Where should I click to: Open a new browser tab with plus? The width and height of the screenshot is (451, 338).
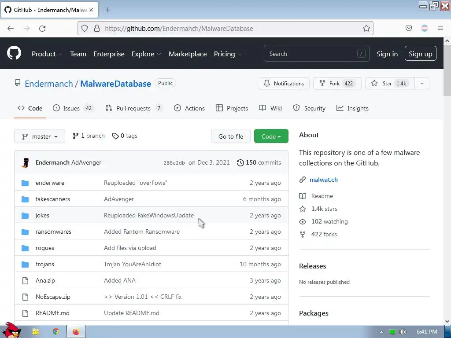(x=107, y=10)
